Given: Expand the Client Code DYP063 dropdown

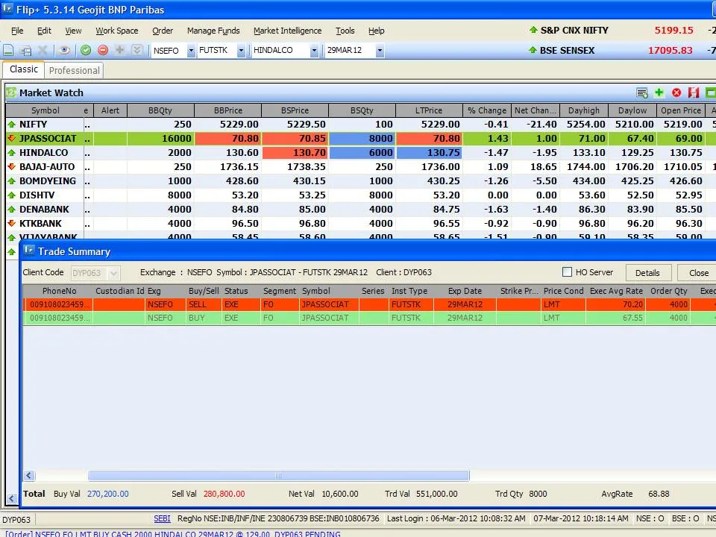Looking at the screenshot, I should point(113,273).
